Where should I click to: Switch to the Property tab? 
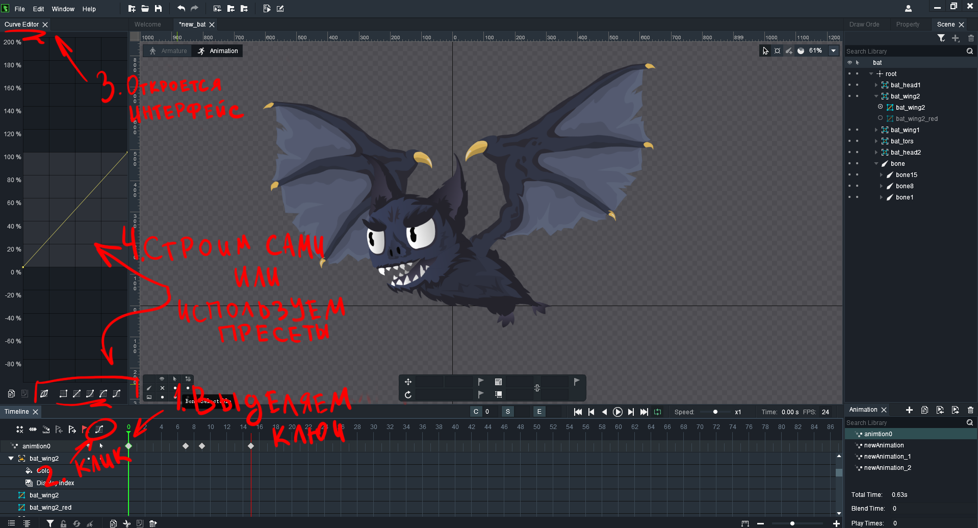908,24
